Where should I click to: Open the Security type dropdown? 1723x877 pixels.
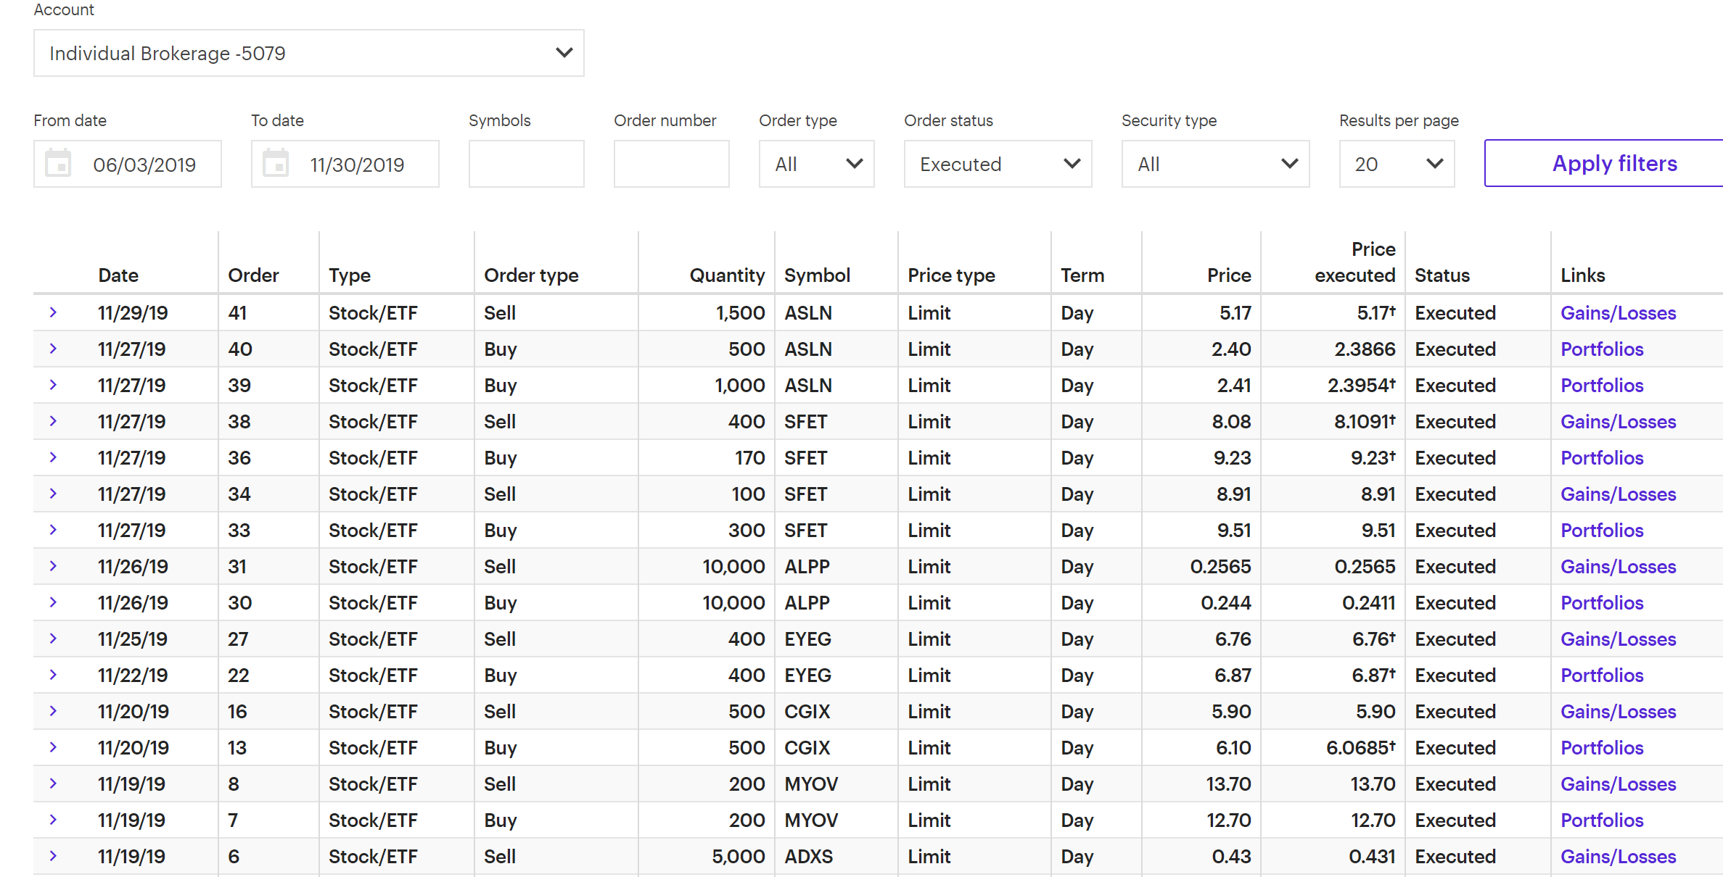click(1215, 164)
